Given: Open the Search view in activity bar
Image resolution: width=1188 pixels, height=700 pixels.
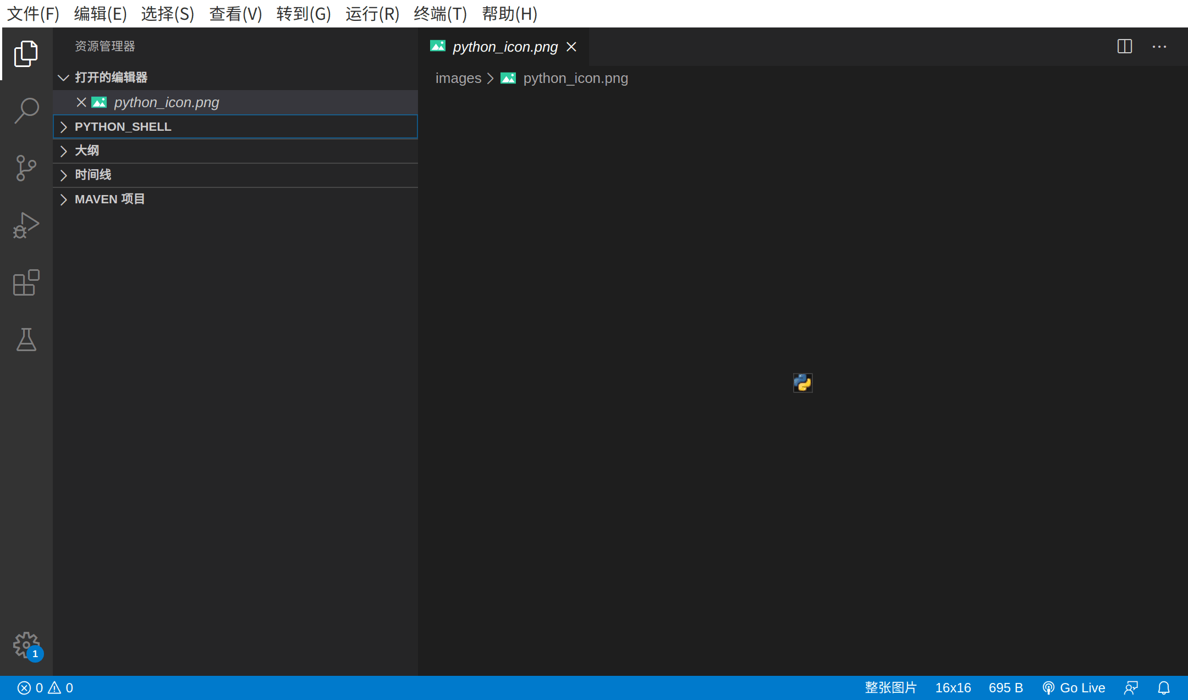Looking at the screenshot, I should 26,110.
